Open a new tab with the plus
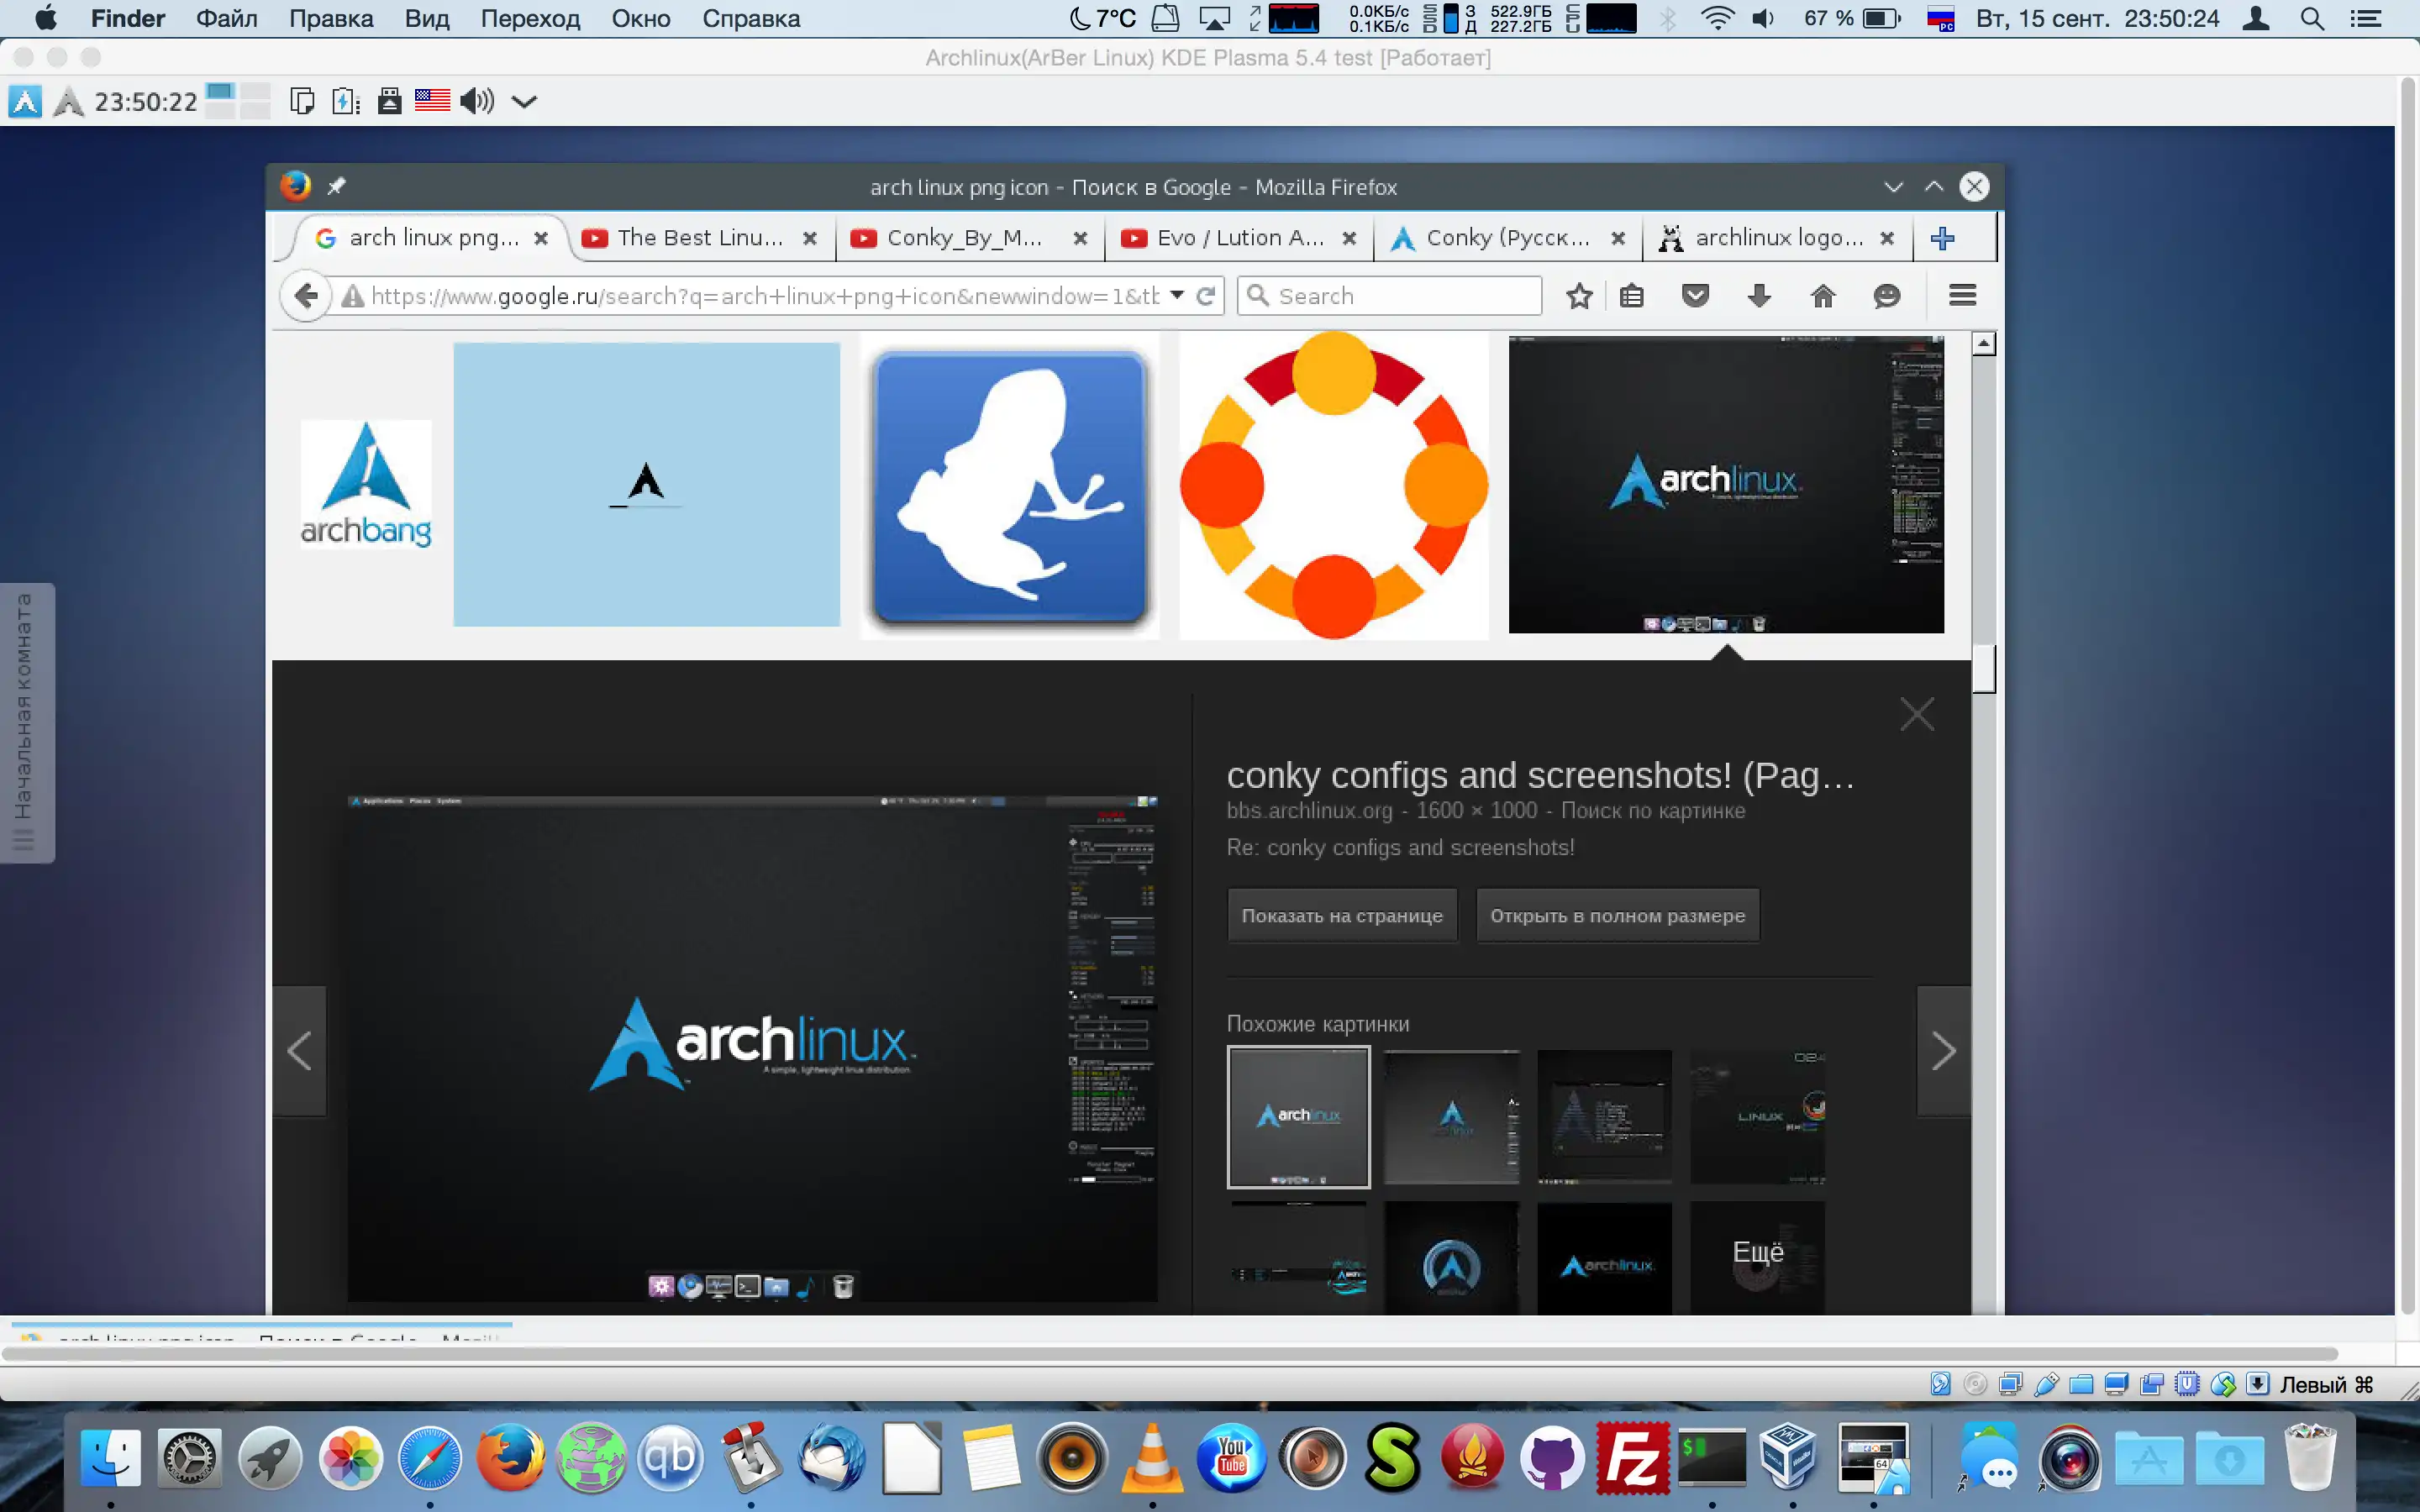 click(1943, 238)
